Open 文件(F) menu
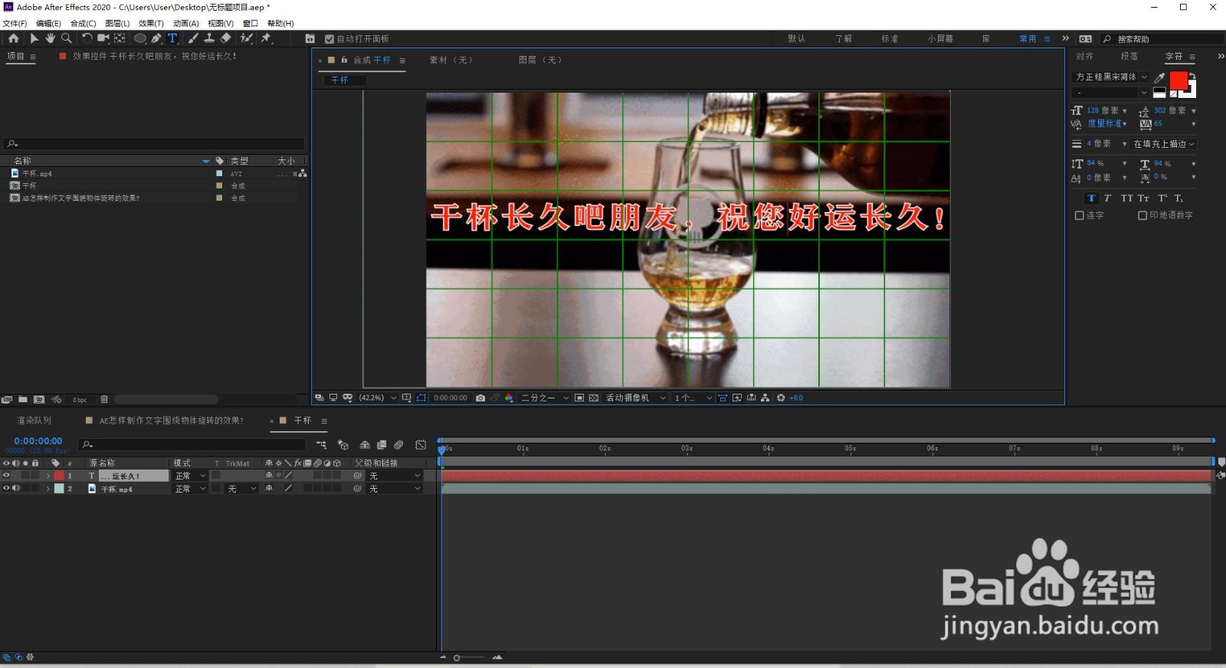The image size is (1226, 668). [x=15, y=24]
